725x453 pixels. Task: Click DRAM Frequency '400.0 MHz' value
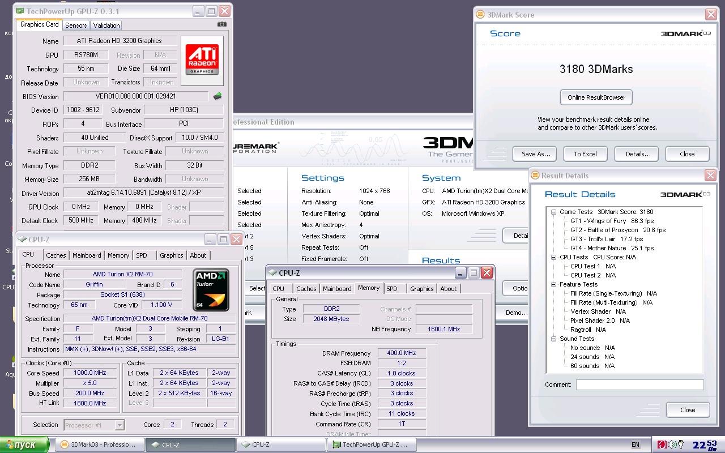402,353
